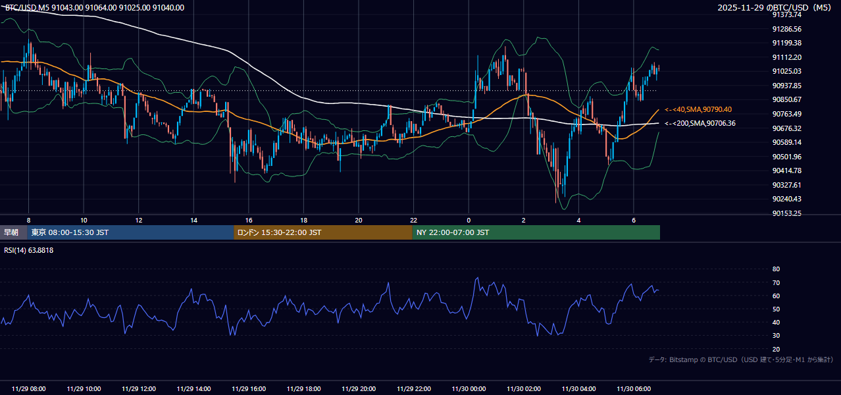Click hour tick 8 under the price chart

click(x=28, y=220)
